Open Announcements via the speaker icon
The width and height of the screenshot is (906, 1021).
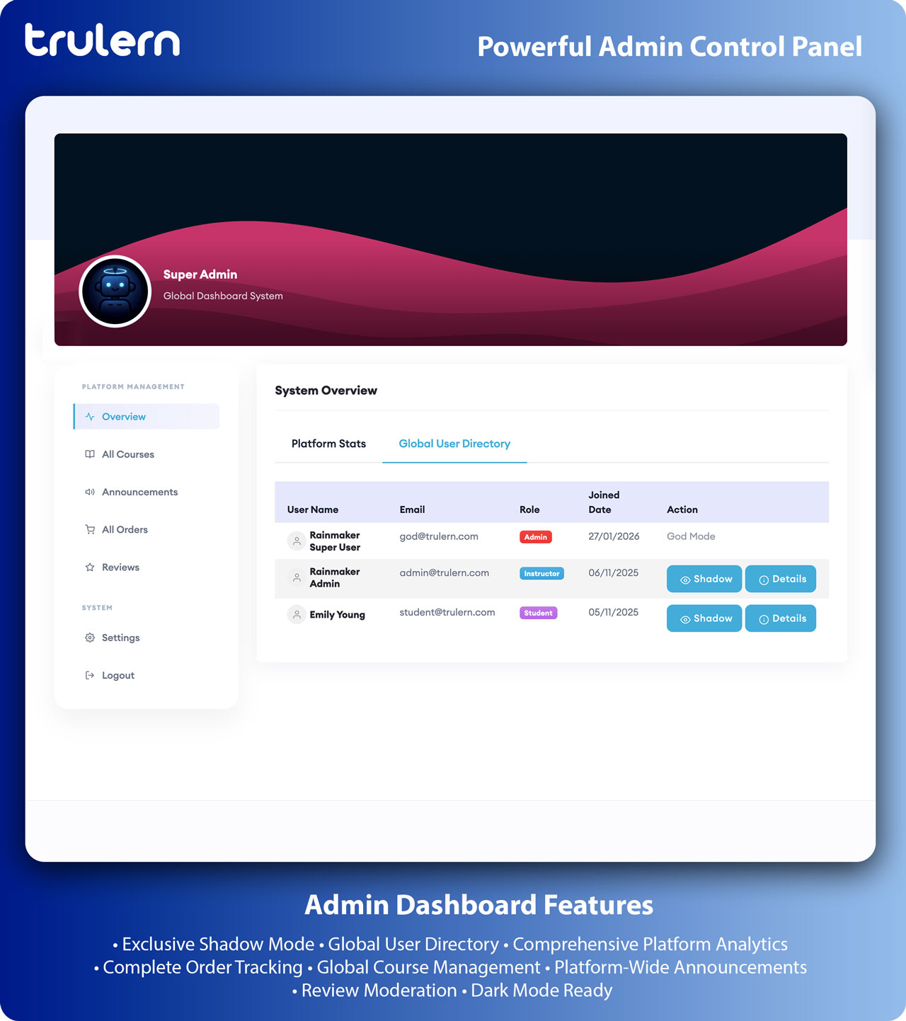(89, 492)
